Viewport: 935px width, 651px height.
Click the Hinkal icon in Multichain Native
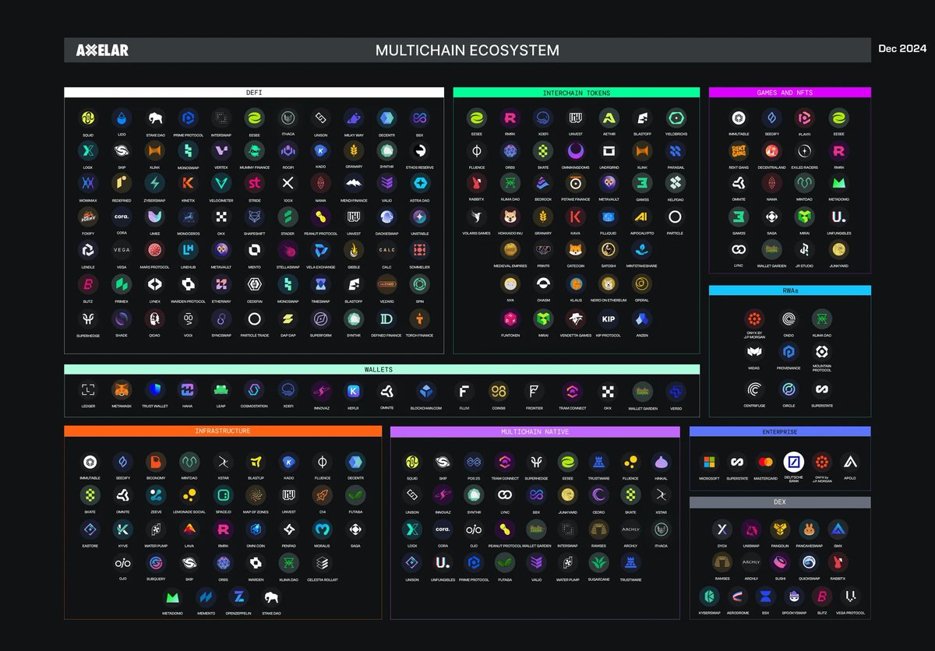pos(661,462)
